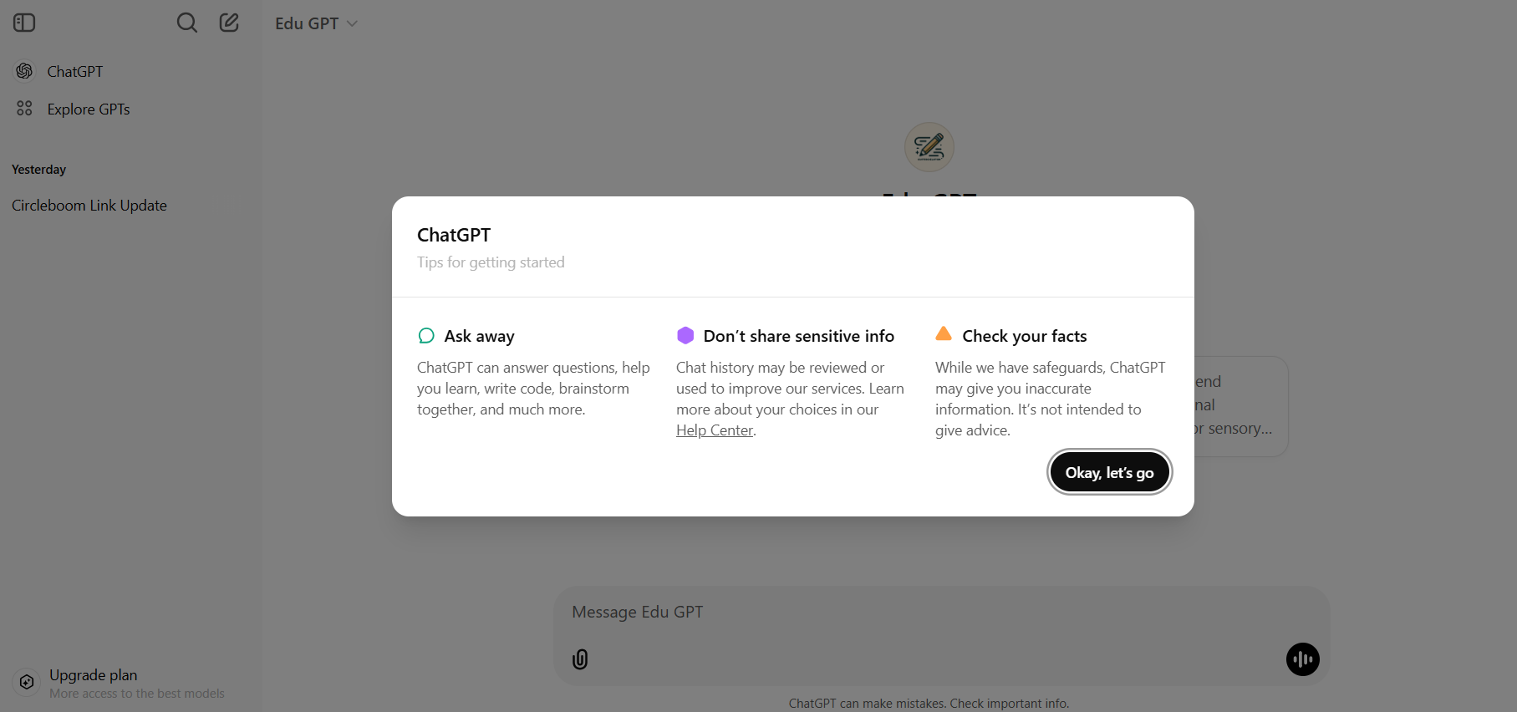Open Explore GPTs
The image size is (1517, 712).
point(87,109)
